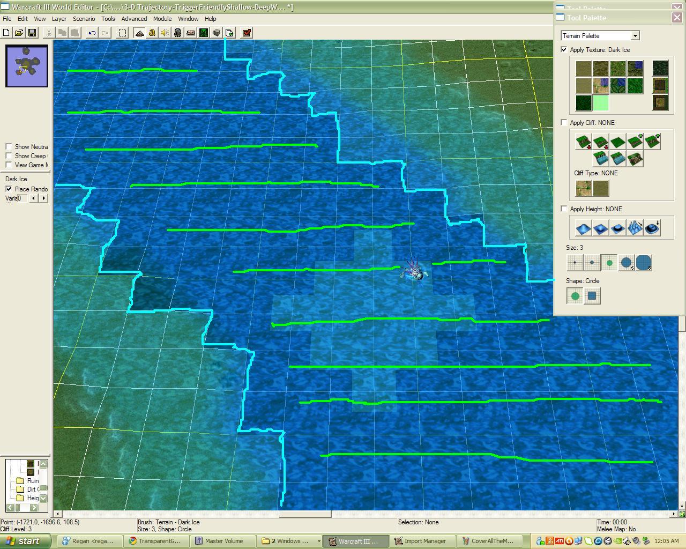Uncheck the Apply Texture checkbox
This screenshot has height=549, width=686.
[564, 50]
